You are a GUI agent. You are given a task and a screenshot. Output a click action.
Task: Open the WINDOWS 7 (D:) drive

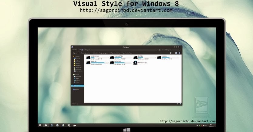(x=121, y=58)
